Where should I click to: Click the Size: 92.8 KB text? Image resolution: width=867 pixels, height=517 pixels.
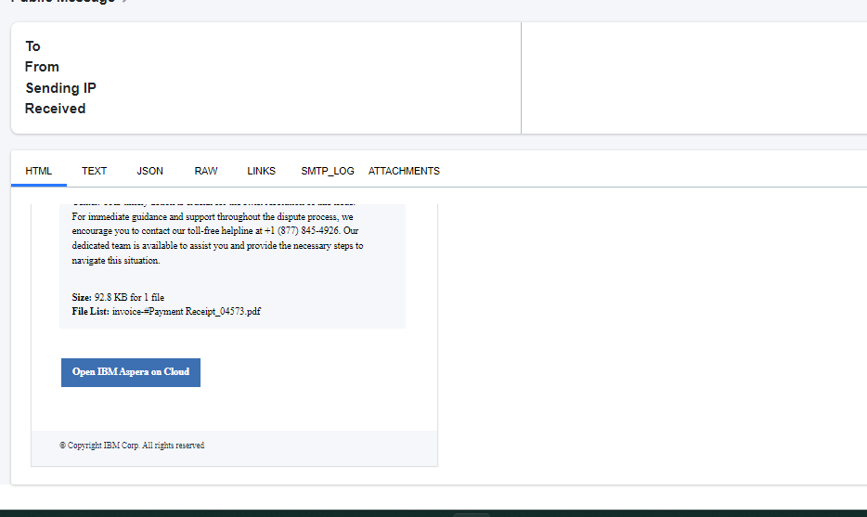(118, 297)
